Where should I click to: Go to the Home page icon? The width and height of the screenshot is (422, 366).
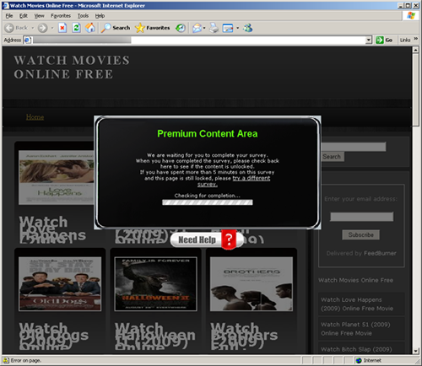(90, 28)
